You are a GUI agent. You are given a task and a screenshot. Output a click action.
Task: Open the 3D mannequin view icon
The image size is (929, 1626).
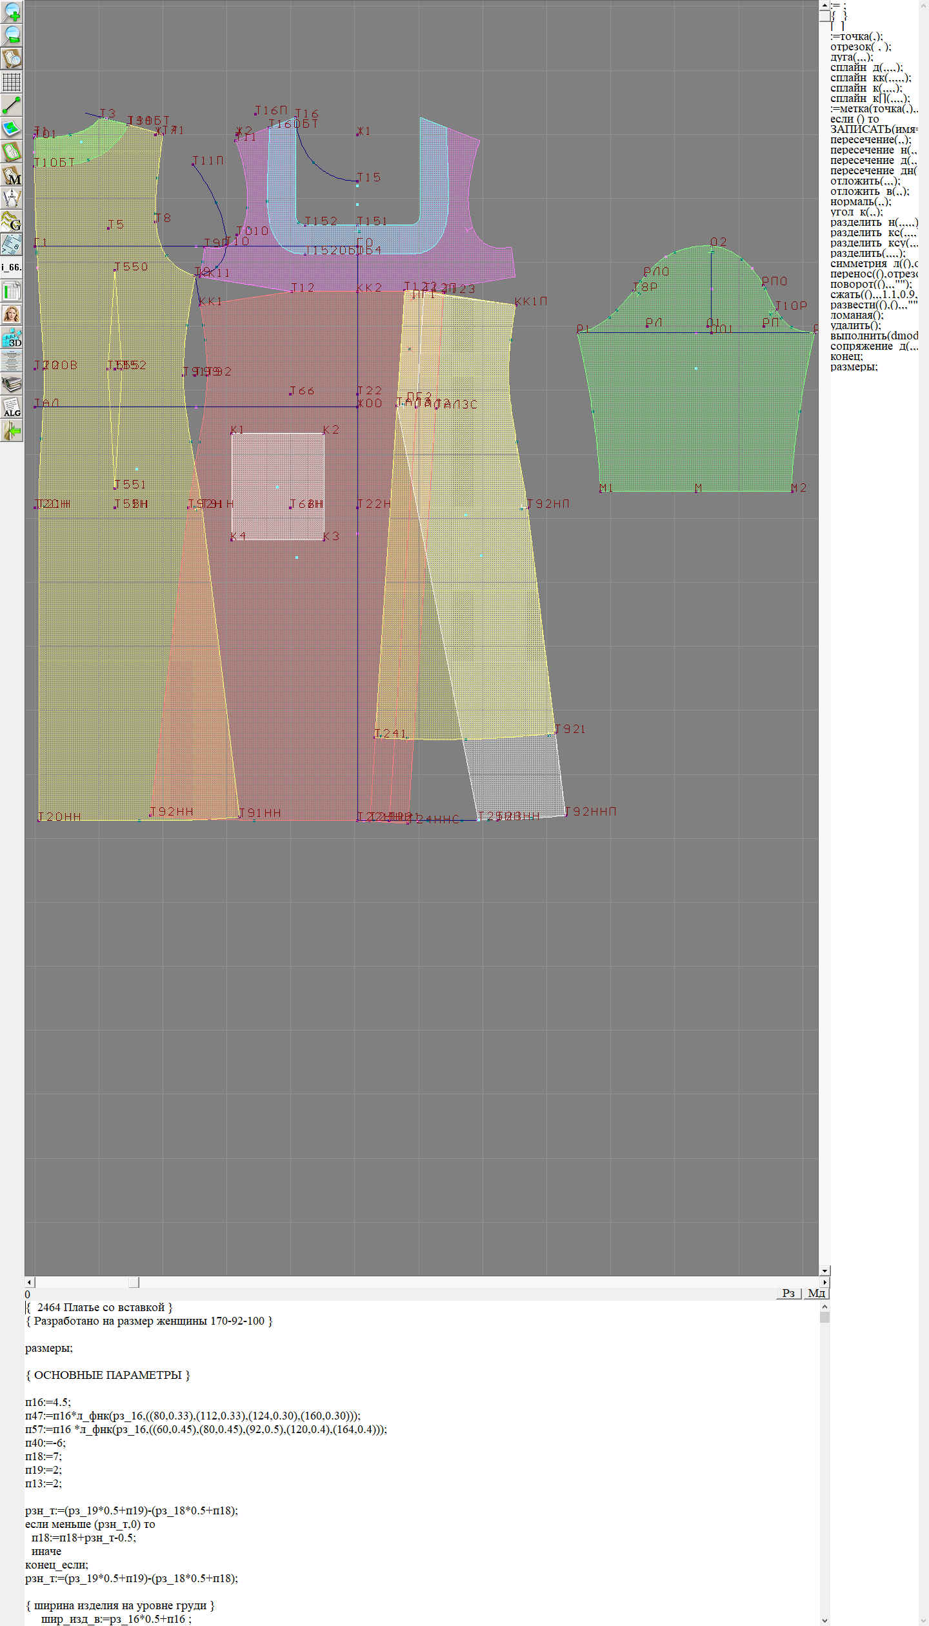(x=12, y=337)
